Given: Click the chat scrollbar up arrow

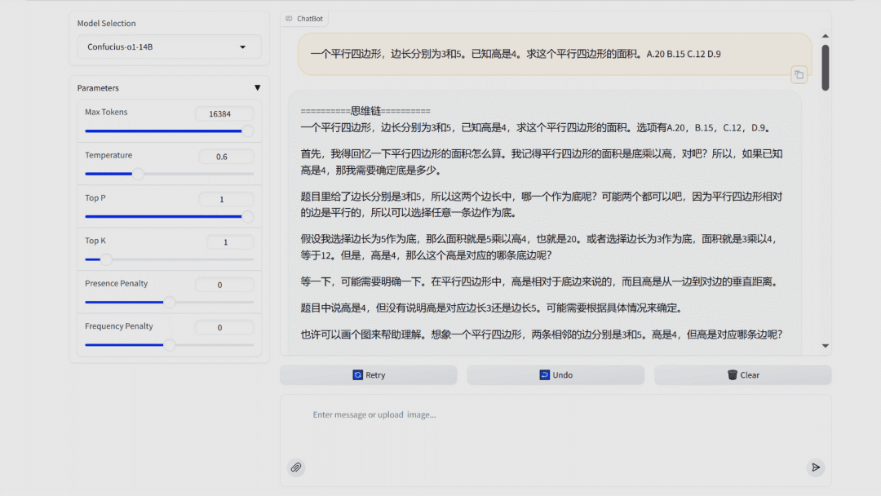Looking at the screenshot, I should (x=826, y=36).
